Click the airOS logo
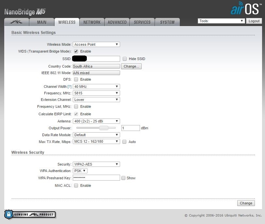The width and height of the screenshot is (265, 224). point(246,9)
